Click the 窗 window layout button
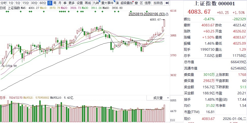 (x=136, y=3)
